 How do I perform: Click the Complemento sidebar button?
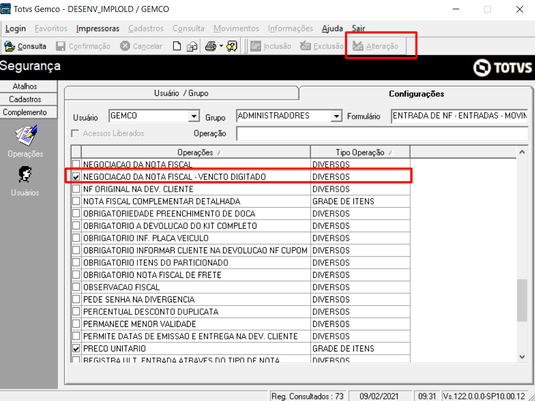[x=25, y=112]
